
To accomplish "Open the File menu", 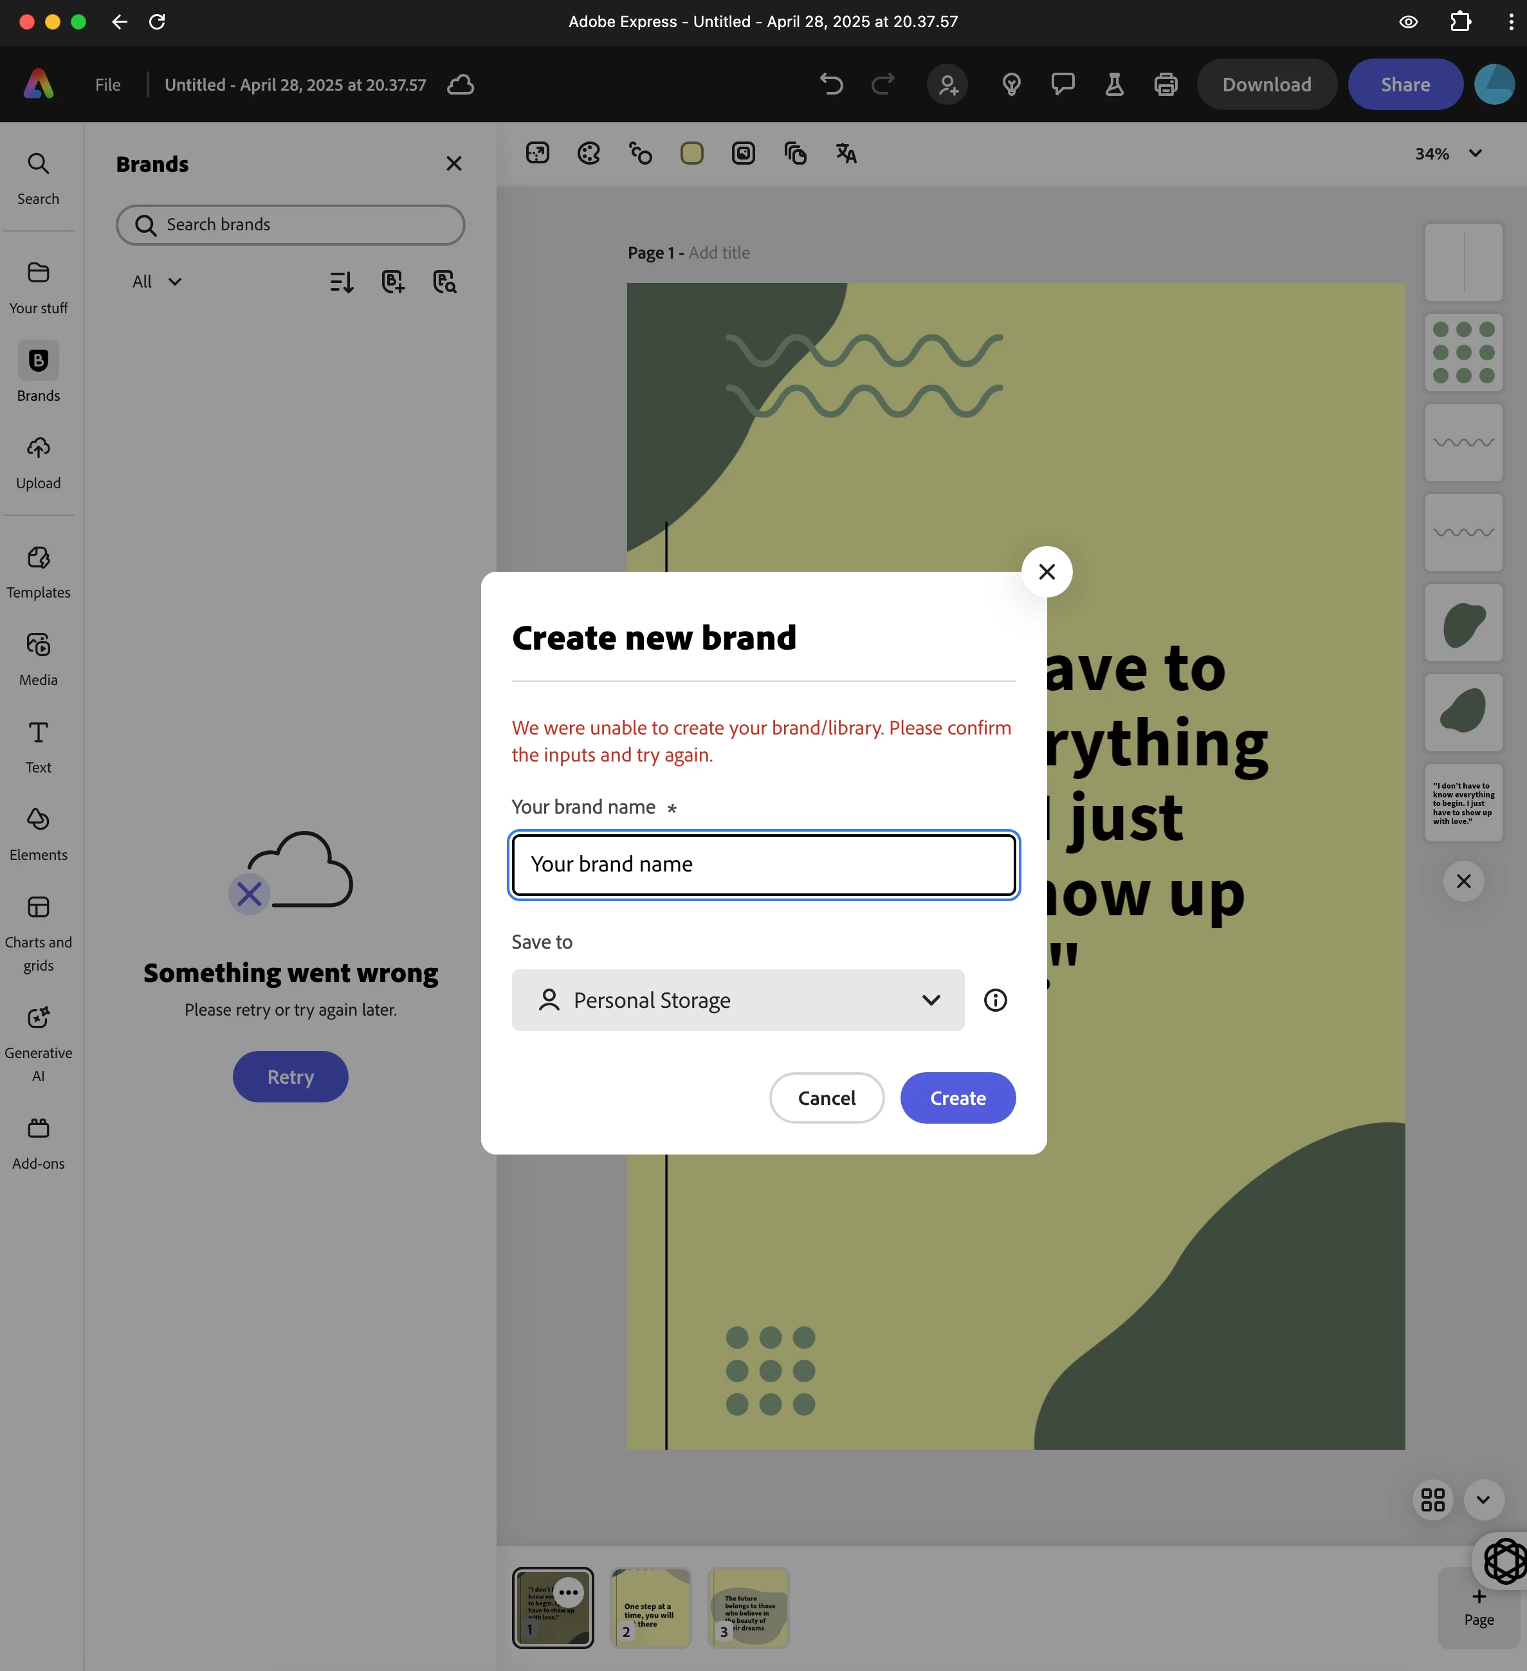I will (x=108, y=84).
